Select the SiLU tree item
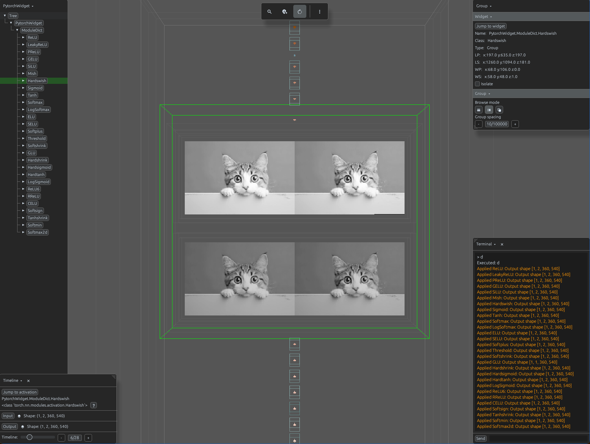Image resolution: width=590 pixels, height=444 pixels. coord(32,66)
